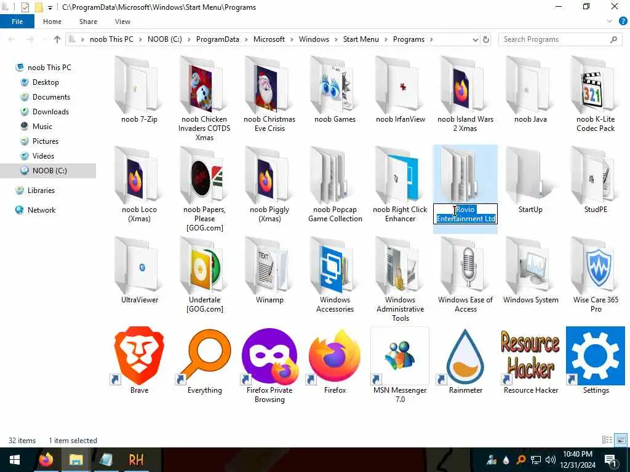630x472 pixels.
Task: Select the noob Loco (Xmas) folder
Action: click(139, 184)
